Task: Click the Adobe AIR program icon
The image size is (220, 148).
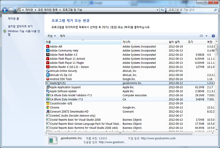Action: point(48,47)
